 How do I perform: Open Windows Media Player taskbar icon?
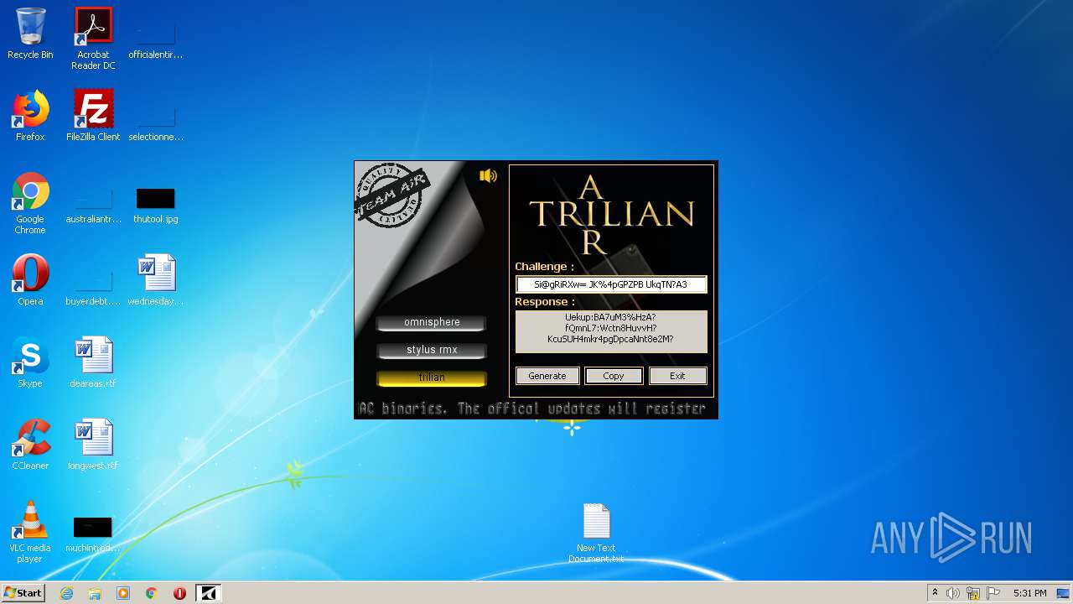click(123, 593)
